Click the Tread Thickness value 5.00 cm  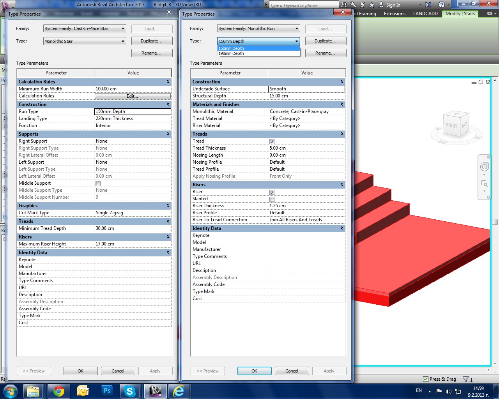(x=307, y=148)
